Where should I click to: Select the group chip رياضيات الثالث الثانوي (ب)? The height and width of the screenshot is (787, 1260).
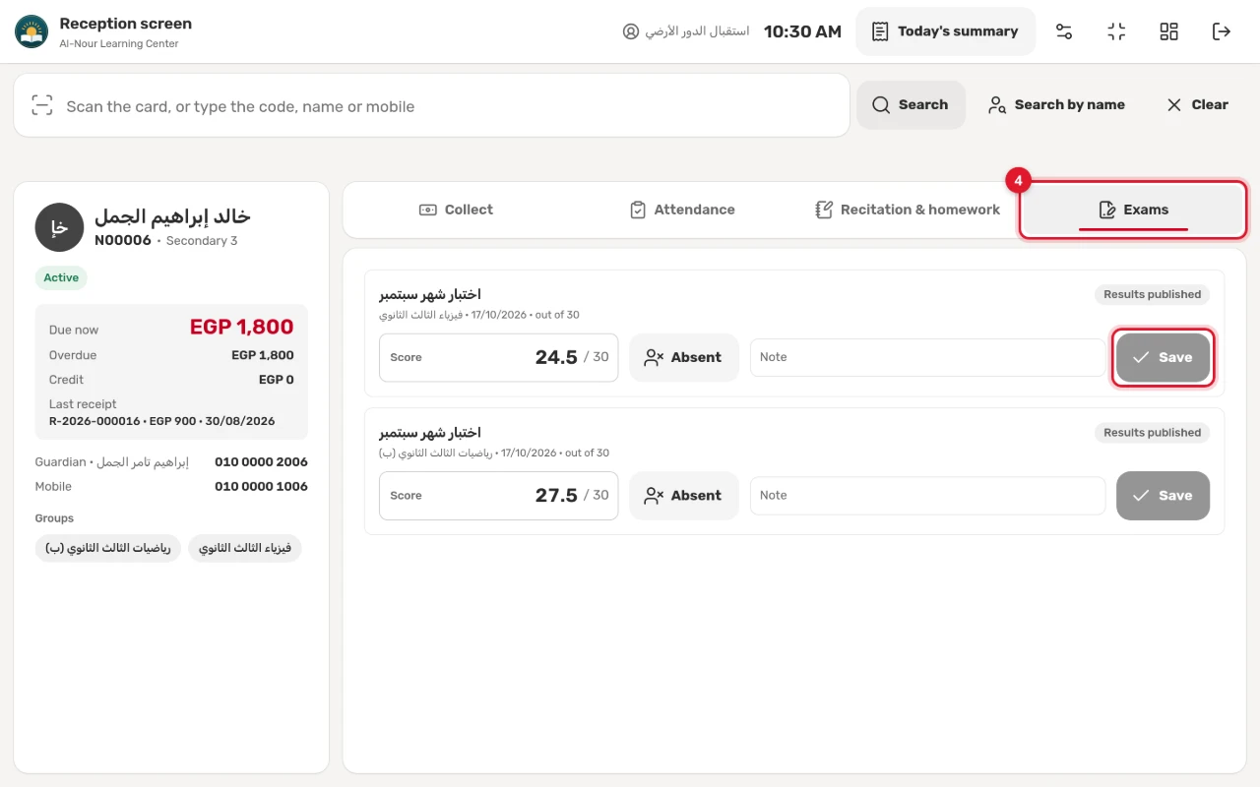pyautogui.click(x=108, y=548)
